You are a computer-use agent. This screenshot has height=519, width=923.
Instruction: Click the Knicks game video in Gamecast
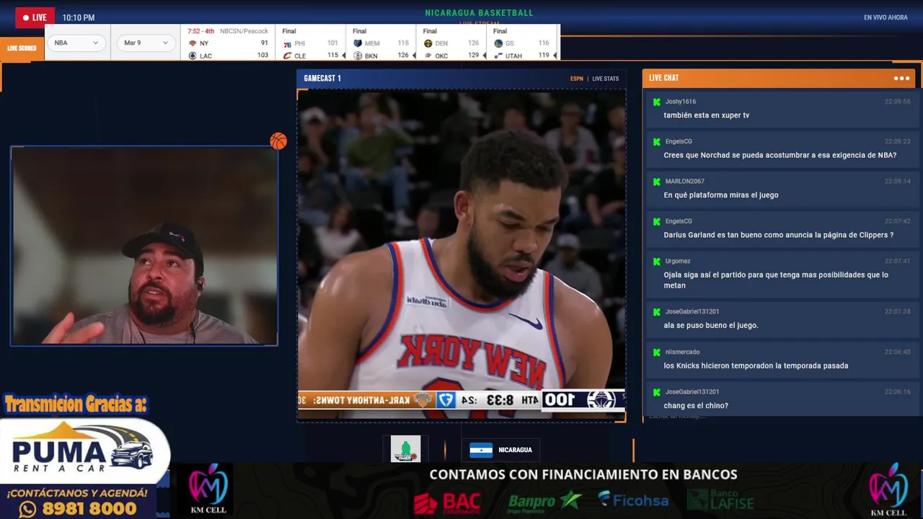[461, 254]
